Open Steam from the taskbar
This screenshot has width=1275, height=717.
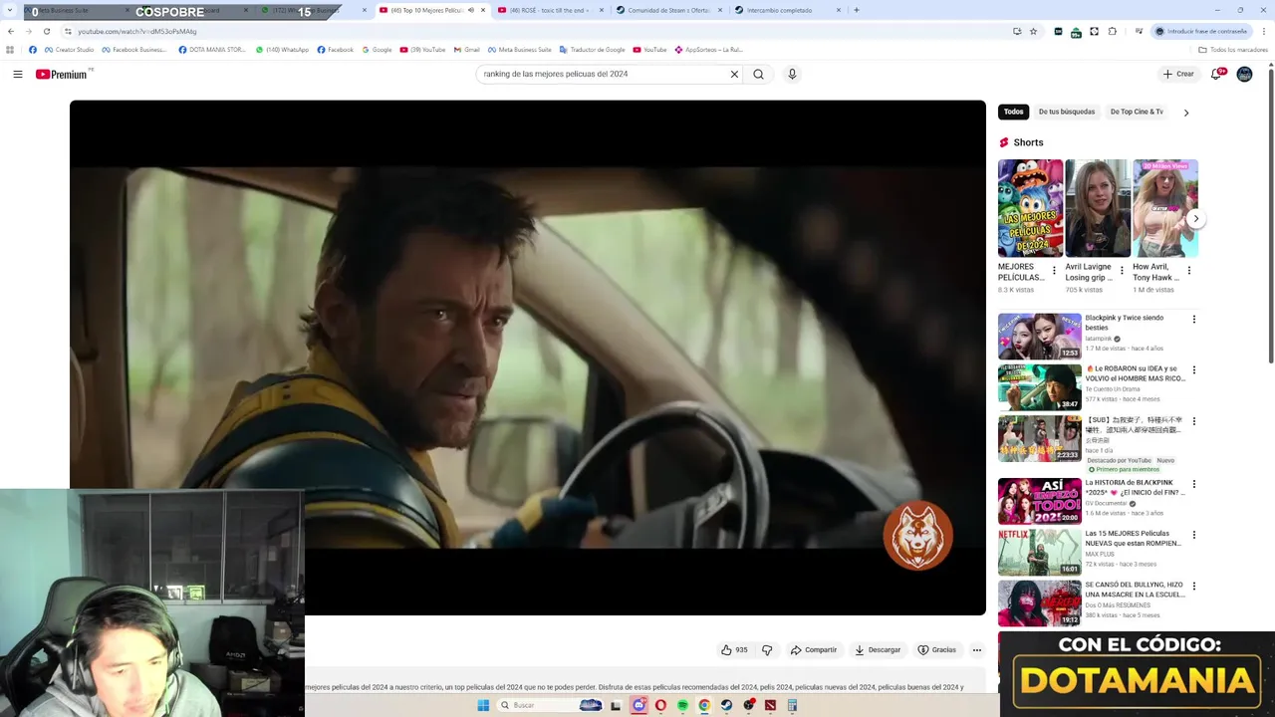(x=726, y=705)
